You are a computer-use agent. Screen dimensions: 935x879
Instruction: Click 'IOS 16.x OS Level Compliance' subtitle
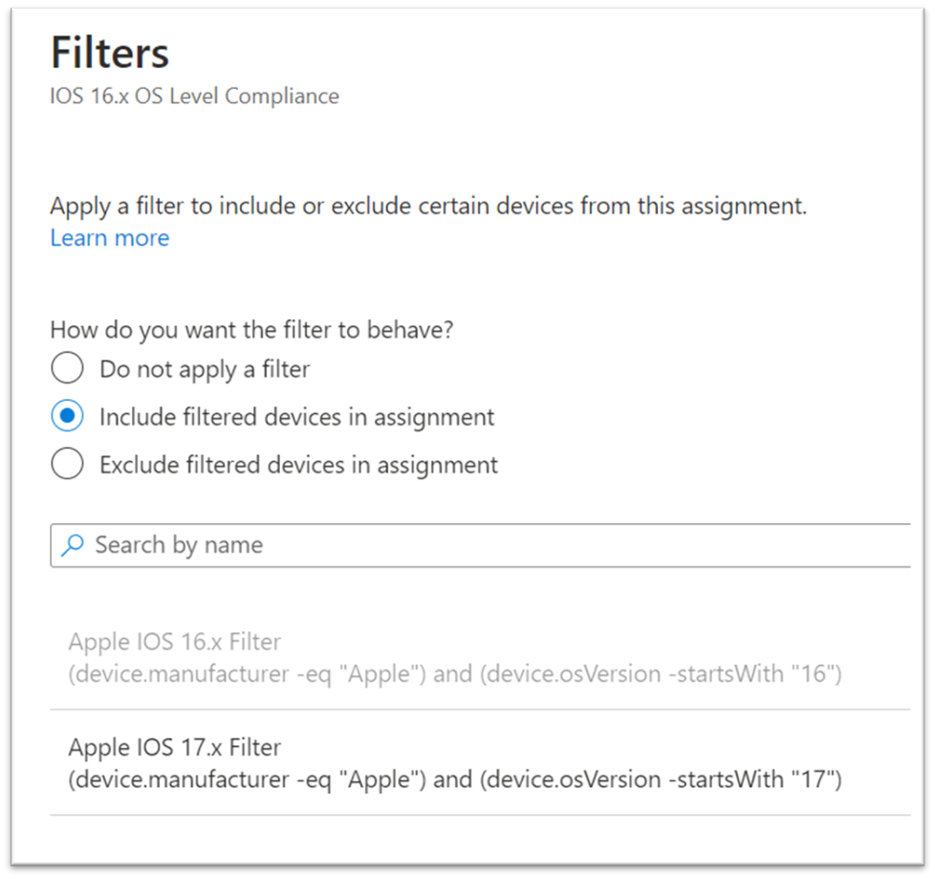tap(194, 96)
